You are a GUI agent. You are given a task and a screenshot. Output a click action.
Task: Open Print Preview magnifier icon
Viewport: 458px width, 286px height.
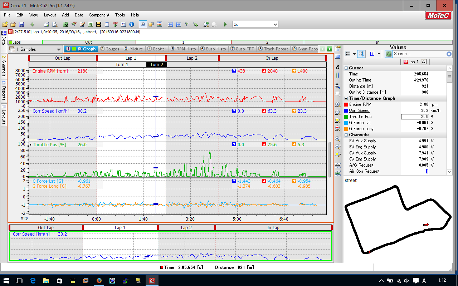(x=55, y=24)
